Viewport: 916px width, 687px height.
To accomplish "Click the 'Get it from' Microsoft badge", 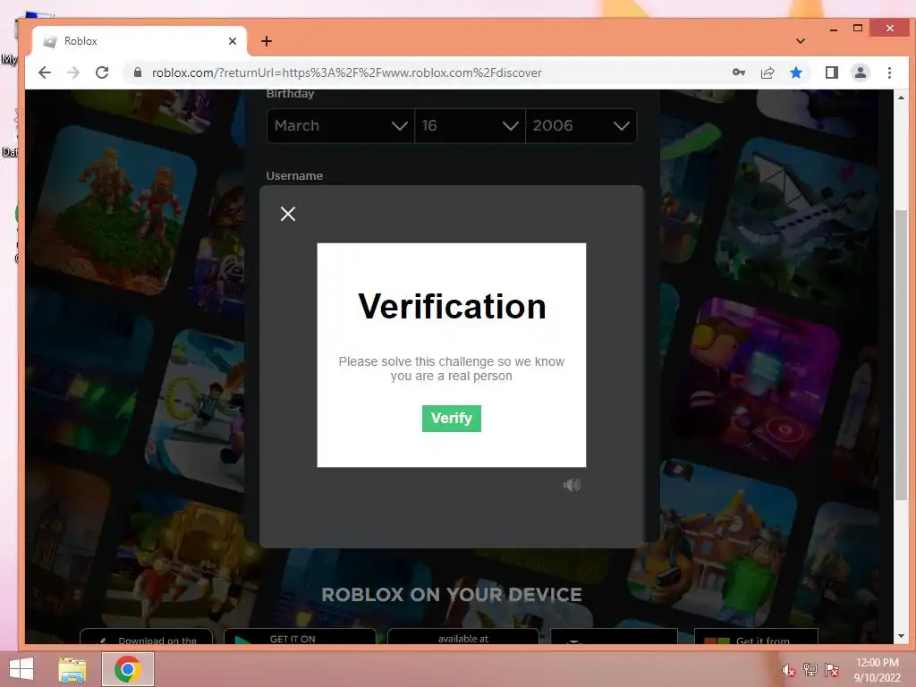I will (756, 637).
